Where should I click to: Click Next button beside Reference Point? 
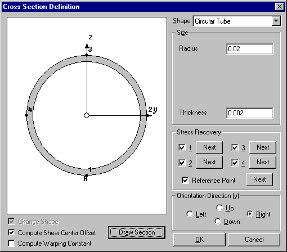[259, 179]
